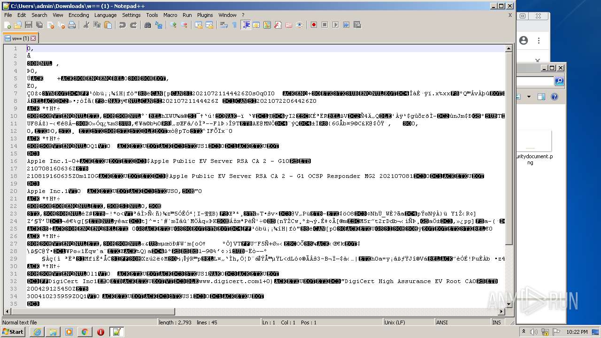The image size is (601, 338).
Task: Open the Tools menu
Action: [152, 15]
